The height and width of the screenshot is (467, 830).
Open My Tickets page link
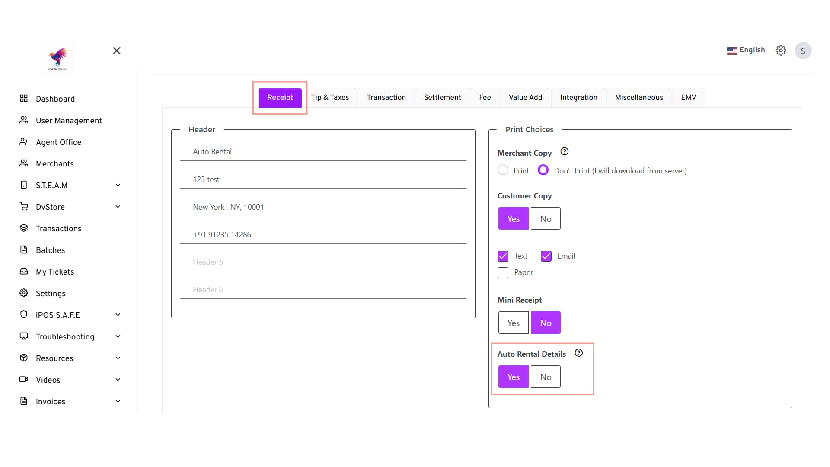(55, 272)
